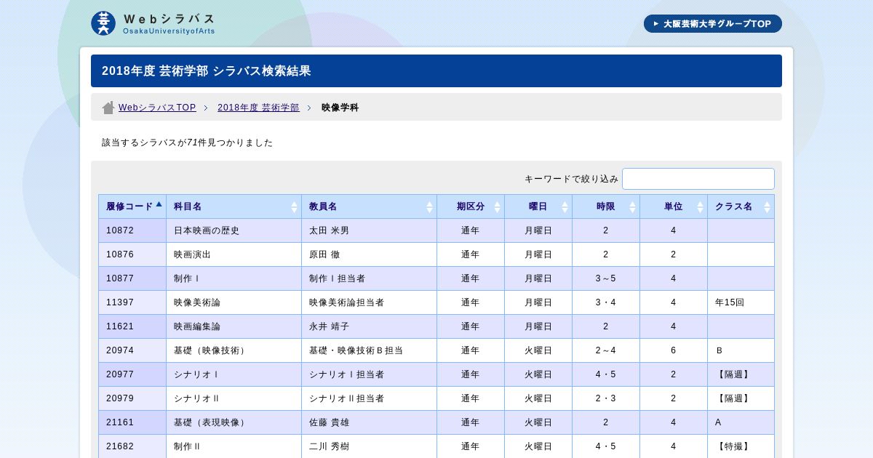Image resolution: width=873 pixels, height=458 pixels.
Task: Select course 基礎（表現映像）
Action: tap(211, 422)
